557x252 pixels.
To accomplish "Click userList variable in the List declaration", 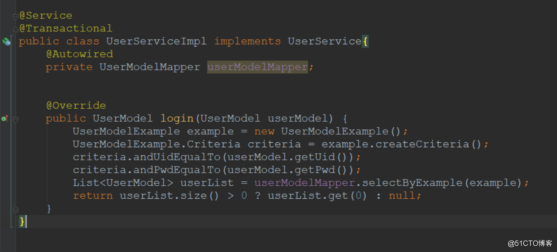I will (207, 183).
